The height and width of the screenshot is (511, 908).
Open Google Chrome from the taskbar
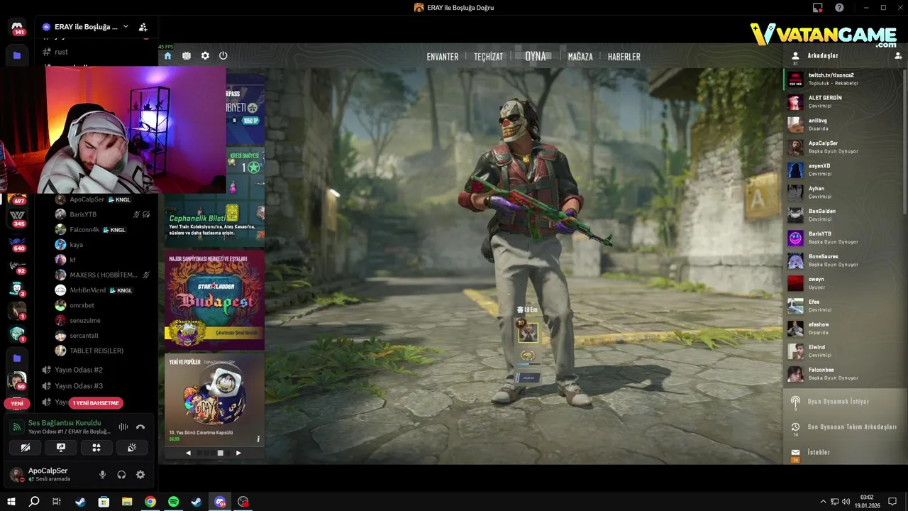(150, 502)
